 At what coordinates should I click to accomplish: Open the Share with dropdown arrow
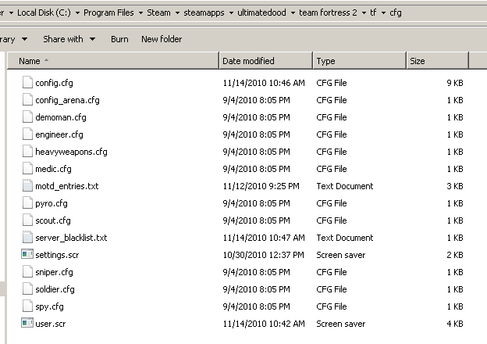[92, 39]
